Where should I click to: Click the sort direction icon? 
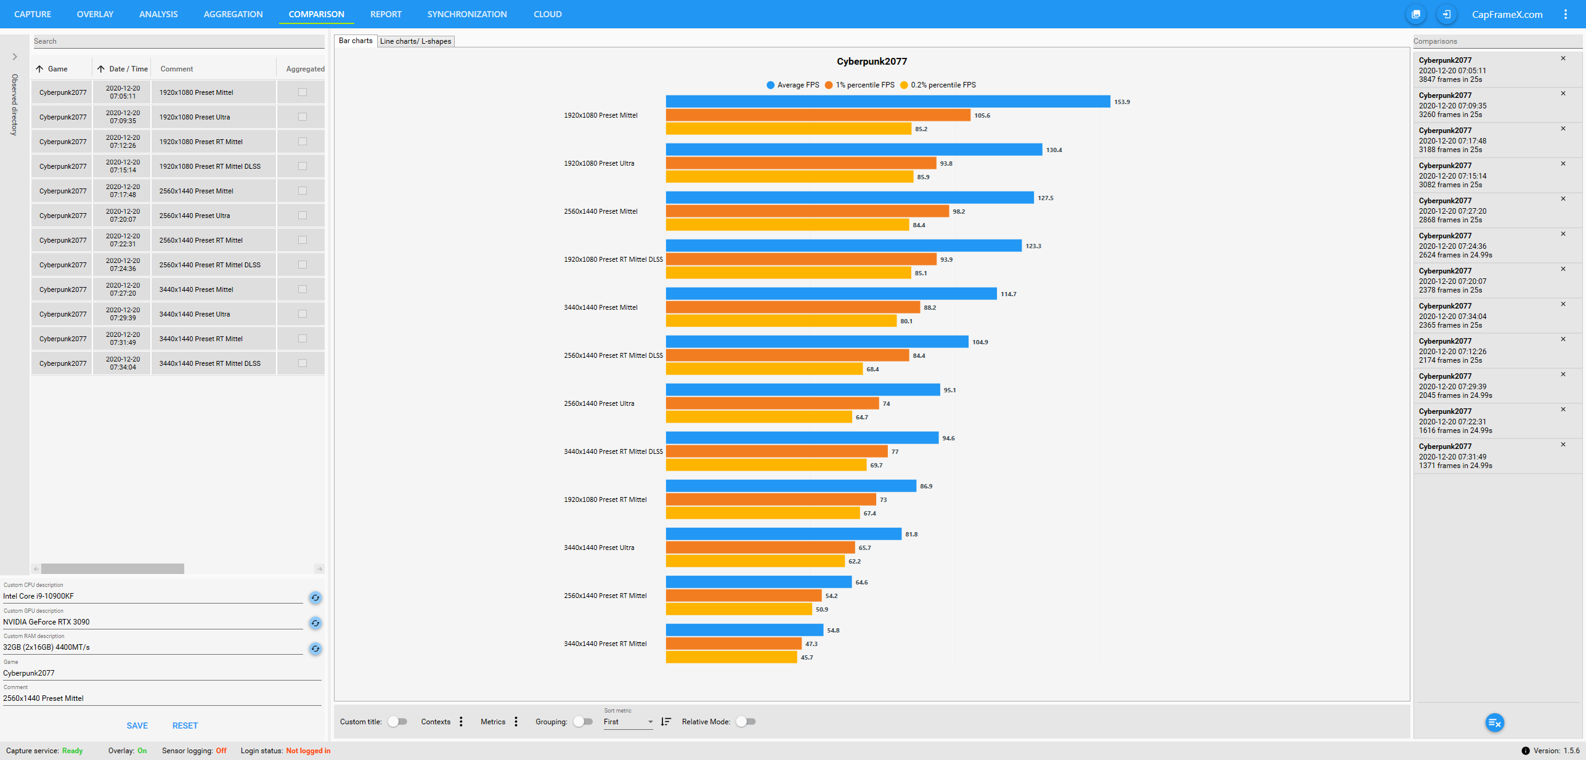click(x=665, y=722)
